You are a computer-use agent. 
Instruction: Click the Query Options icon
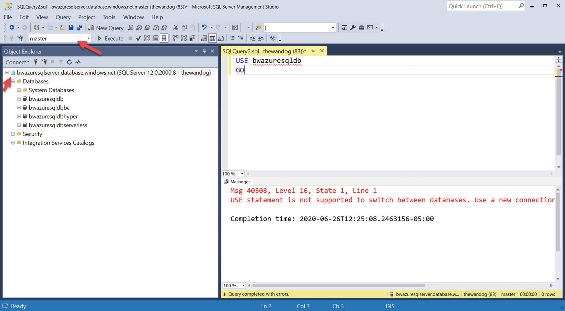click(x=155, y=38)
